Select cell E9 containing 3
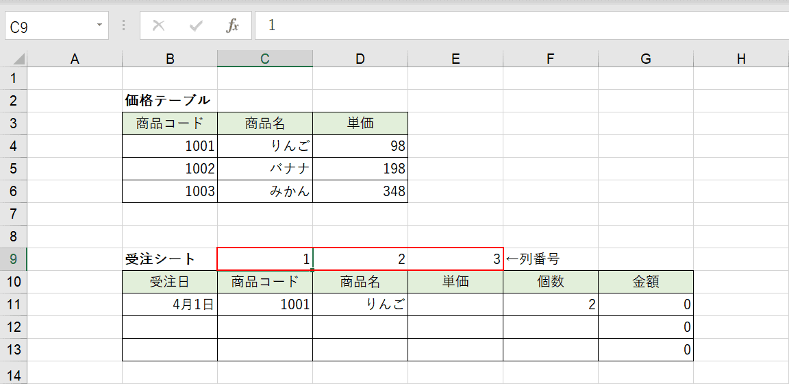Viewport: 789px width, 384px height. click(455, 259)
